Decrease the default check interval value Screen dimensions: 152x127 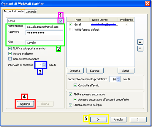(x=118, y=80)
